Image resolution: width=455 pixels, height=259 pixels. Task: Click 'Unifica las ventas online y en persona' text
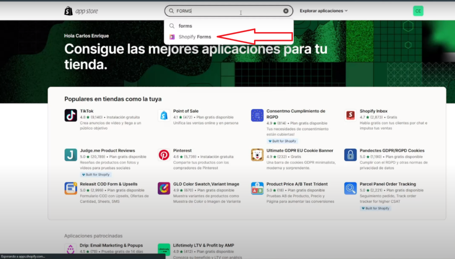click(206, 123)
